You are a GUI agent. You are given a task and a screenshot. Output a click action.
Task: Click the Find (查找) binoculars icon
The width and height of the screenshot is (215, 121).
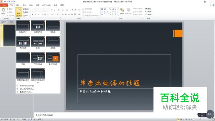pyautogui.click(x=146, y=9)
